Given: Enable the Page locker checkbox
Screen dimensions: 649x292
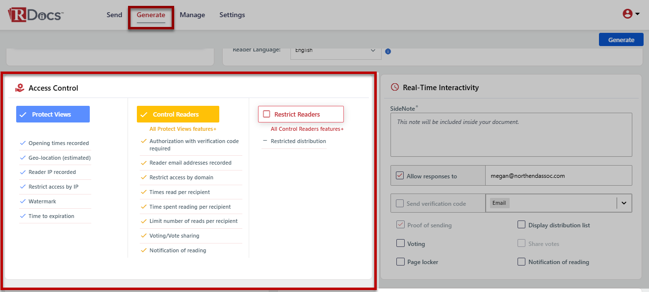Looking at the screenshot, I should 400,262.
